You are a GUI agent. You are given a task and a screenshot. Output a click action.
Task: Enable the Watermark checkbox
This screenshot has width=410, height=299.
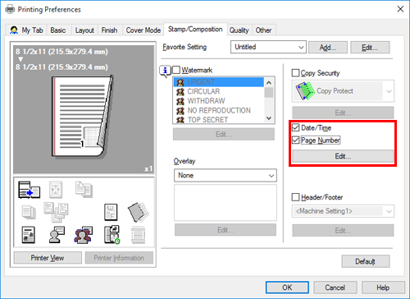point(176,70)
